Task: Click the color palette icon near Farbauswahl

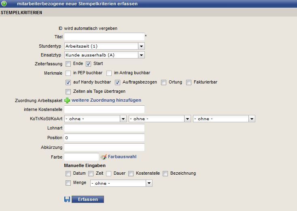Action: tap(104, 157)
